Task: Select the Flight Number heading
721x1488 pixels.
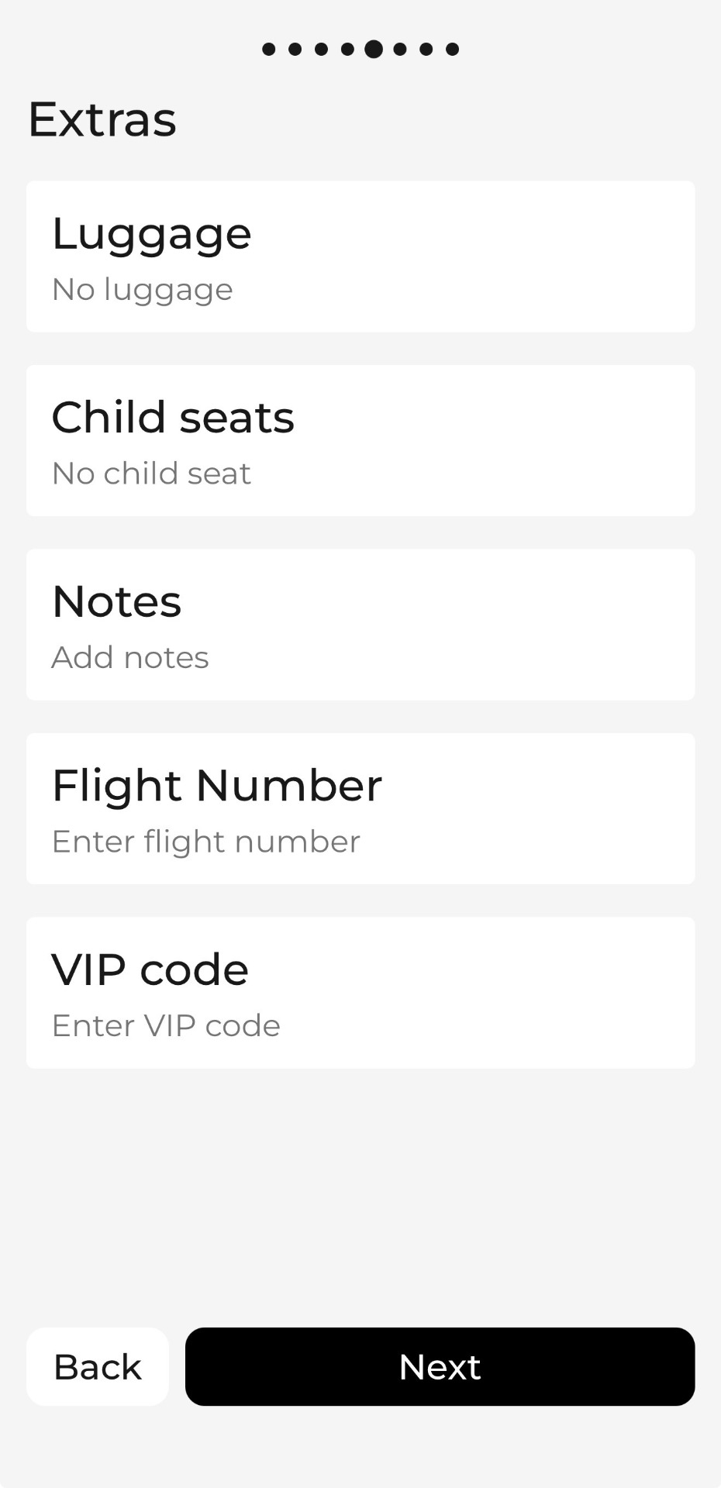Action: click(216, 785)
